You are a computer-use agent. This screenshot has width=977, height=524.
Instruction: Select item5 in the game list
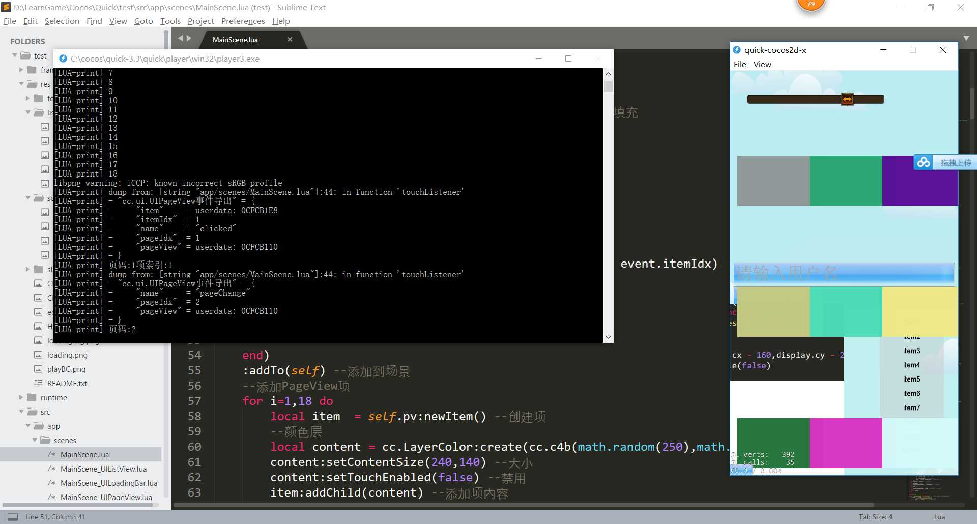[911, 380]
